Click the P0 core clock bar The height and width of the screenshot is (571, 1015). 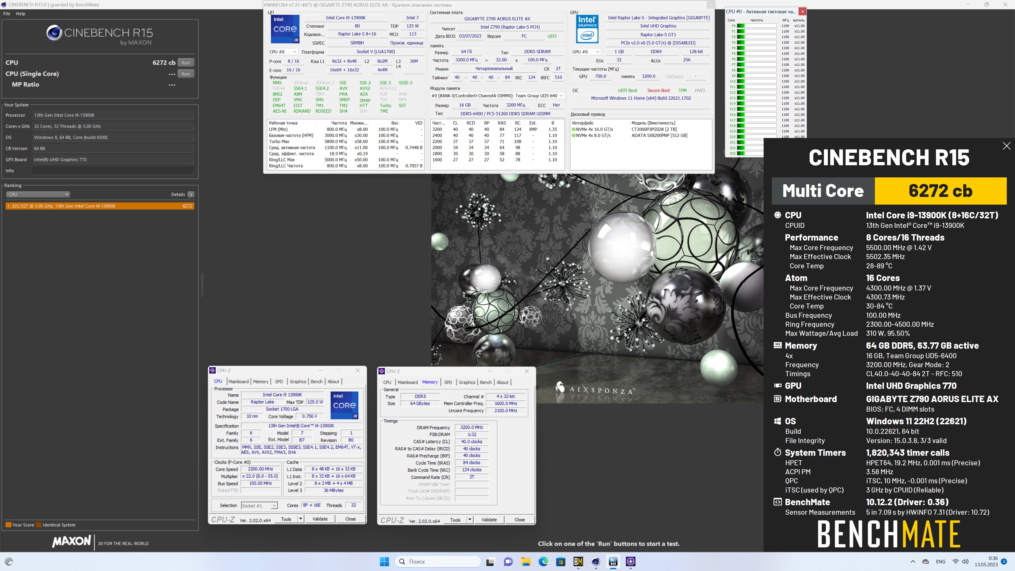(x=756, y=26)
